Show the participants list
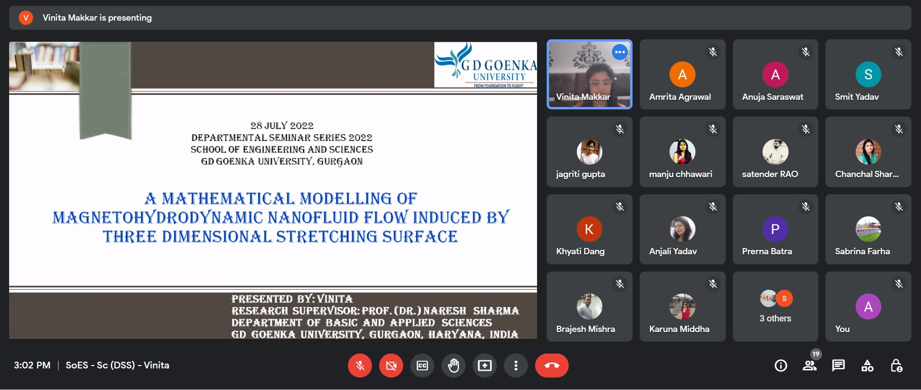Viewport: 921px width, 390px height. [x=810, y=366]
